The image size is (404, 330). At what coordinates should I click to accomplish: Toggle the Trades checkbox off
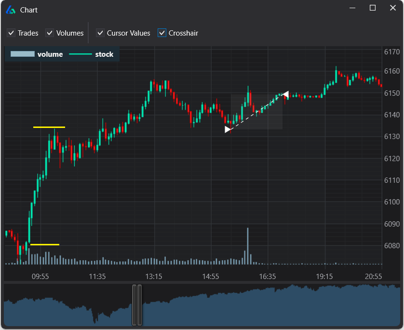coord(11,33)
